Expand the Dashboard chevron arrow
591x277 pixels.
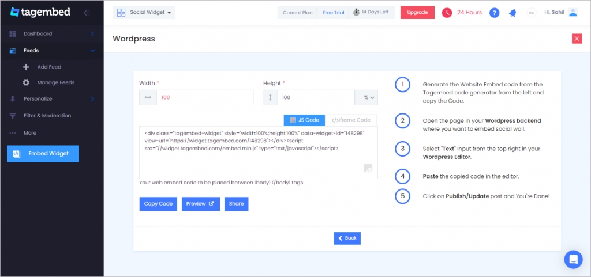93,34
